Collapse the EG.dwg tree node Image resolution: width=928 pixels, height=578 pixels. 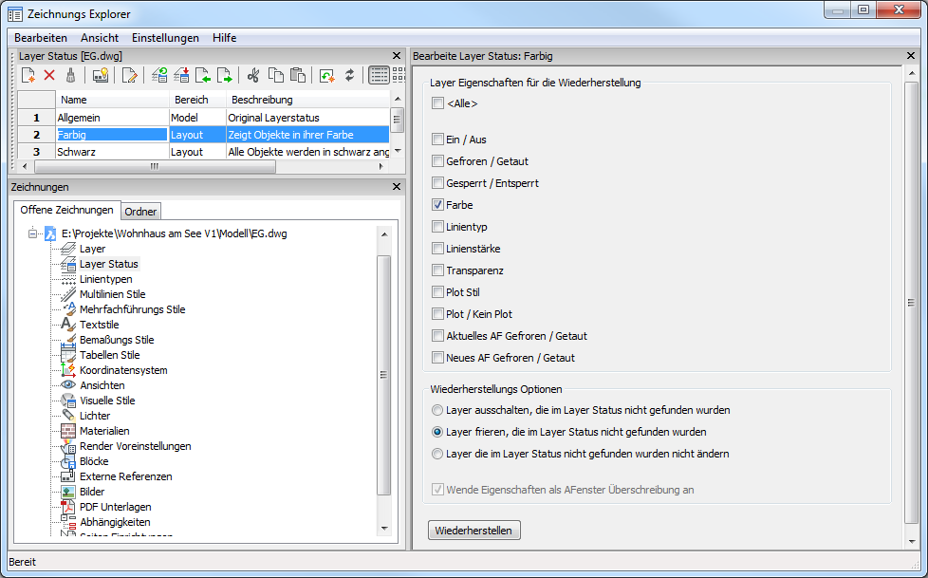32,233
